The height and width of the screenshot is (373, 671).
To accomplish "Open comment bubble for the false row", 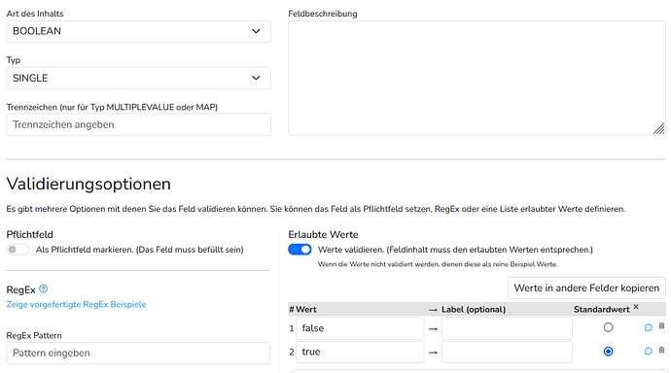I will (649, 327).
